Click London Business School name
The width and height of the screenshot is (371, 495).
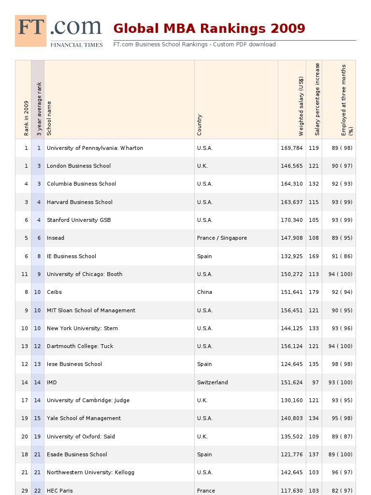tap(79, 166)
